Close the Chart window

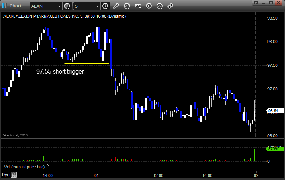(278, 3)
